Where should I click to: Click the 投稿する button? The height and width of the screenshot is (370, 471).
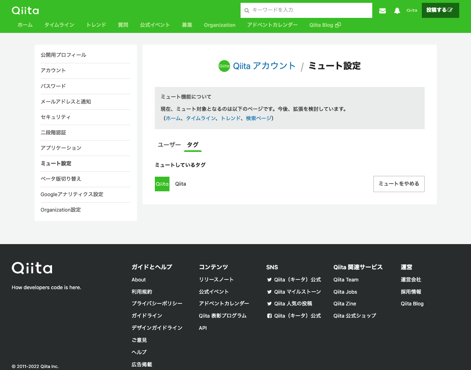[x=440, y=10]
